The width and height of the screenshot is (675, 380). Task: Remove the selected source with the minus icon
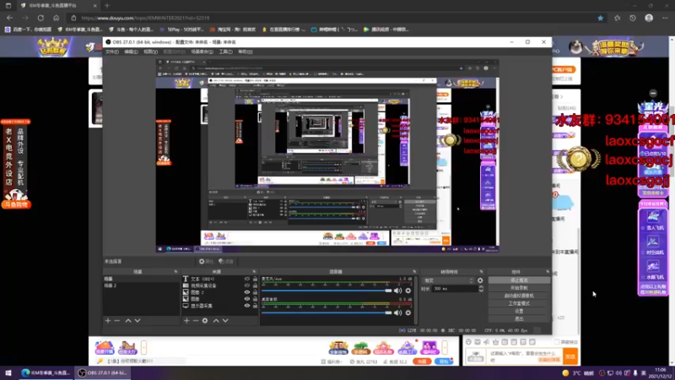pos(196,321)
